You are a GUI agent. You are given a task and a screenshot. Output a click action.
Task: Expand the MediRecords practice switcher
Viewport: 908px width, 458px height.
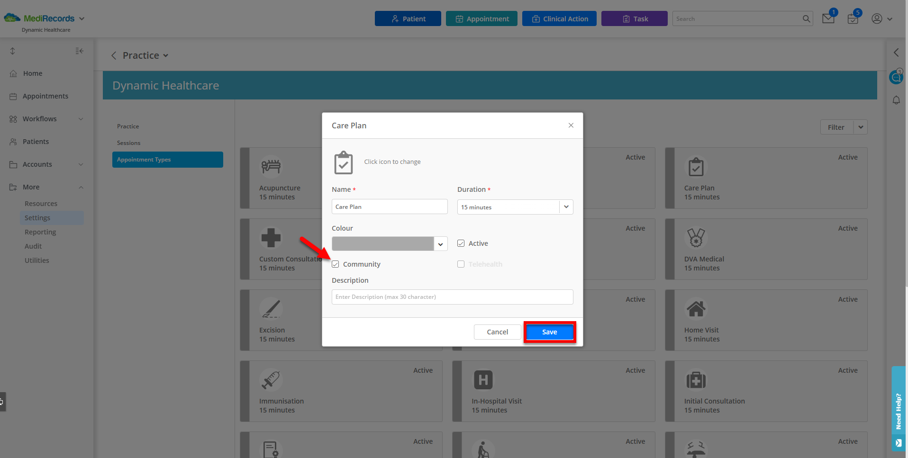[82, 19]
